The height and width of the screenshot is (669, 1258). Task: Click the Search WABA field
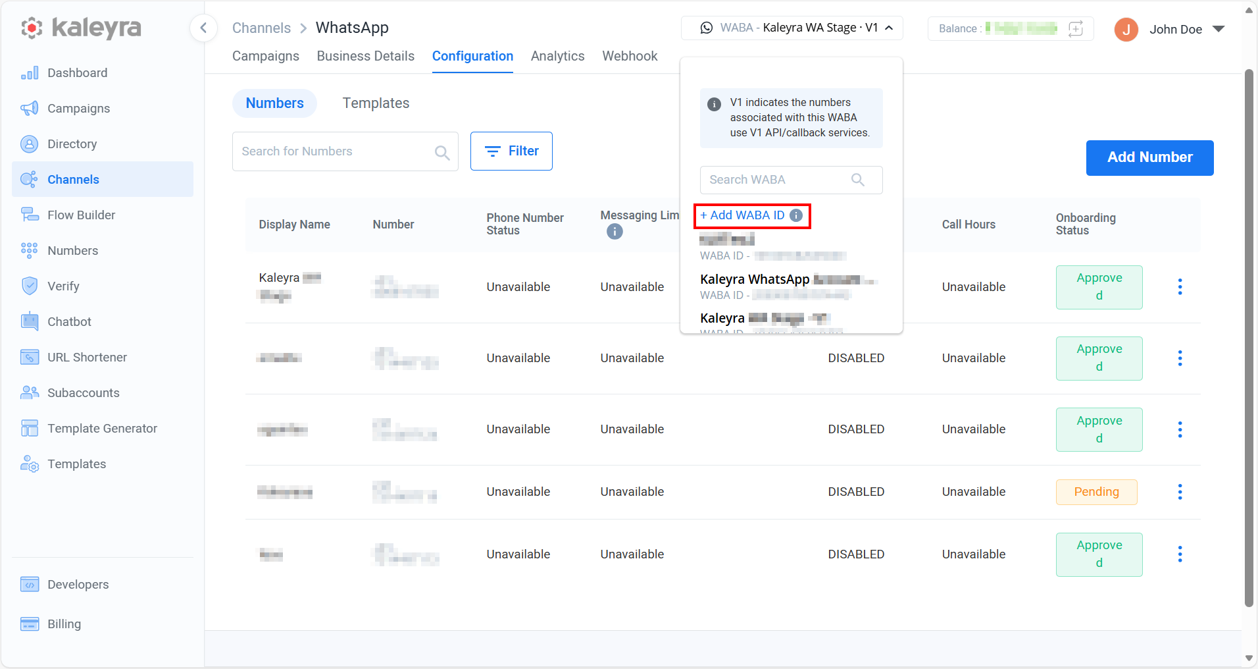click(x=792, y=180)
